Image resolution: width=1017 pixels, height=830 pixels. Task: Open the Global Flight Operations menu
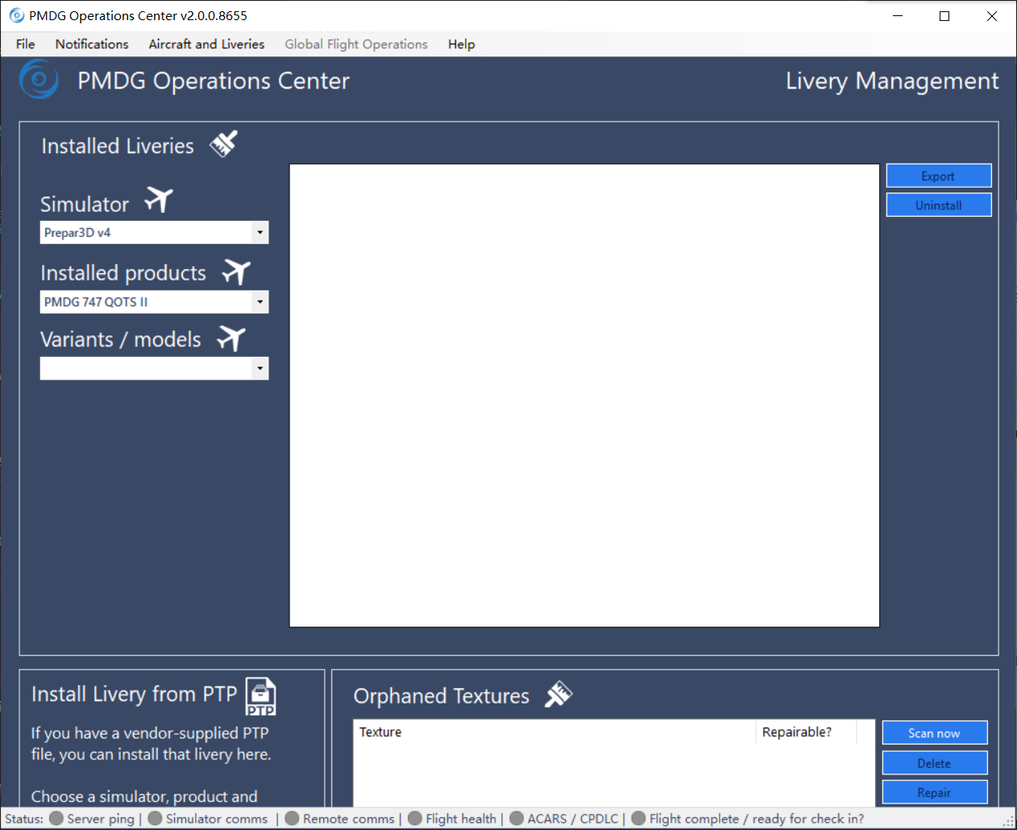coord(356,44)
